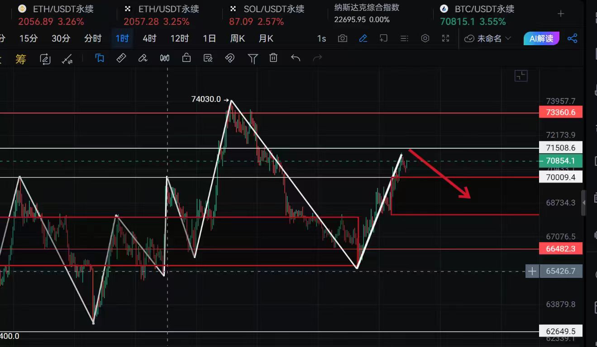The height and width of the screenshot is (347, 597).
Task: Toggle the drawing lock padlock
Action: point(186,58)
